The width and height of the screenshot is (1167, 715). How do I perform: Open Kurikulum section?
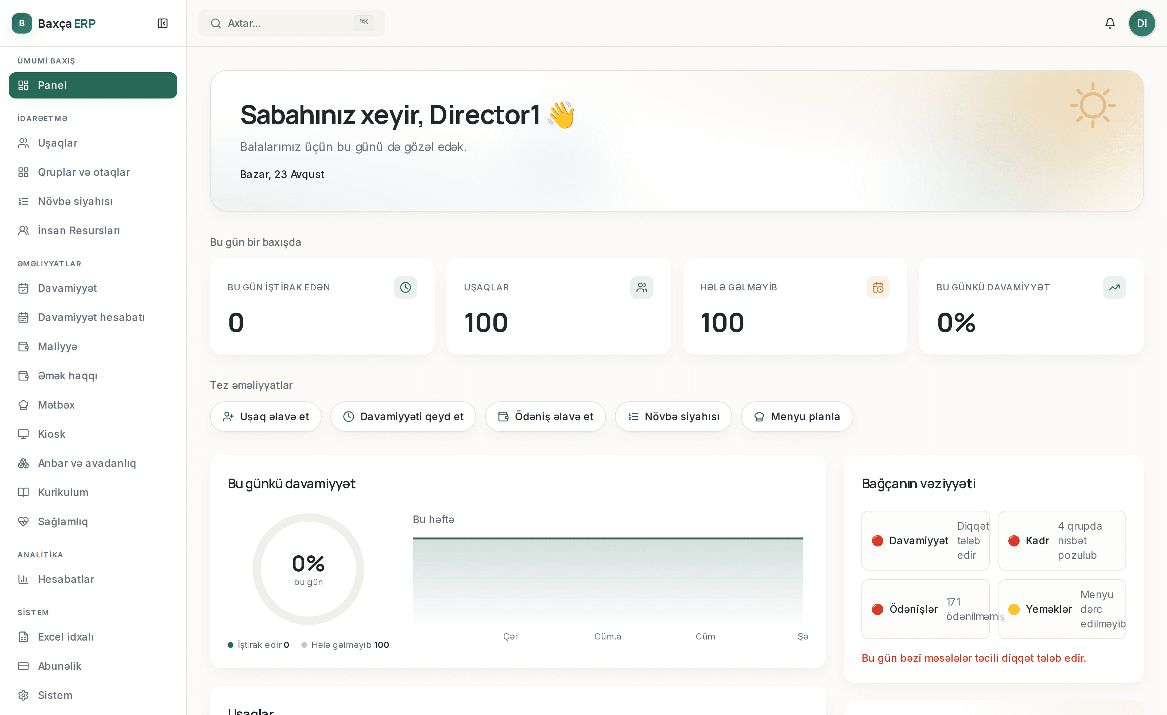93,492
